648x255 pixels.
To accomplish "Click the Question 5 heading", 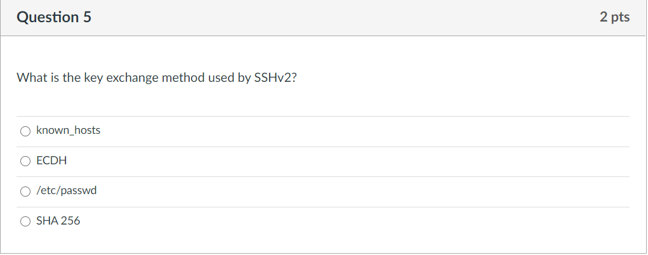I will tap(54, 17).
